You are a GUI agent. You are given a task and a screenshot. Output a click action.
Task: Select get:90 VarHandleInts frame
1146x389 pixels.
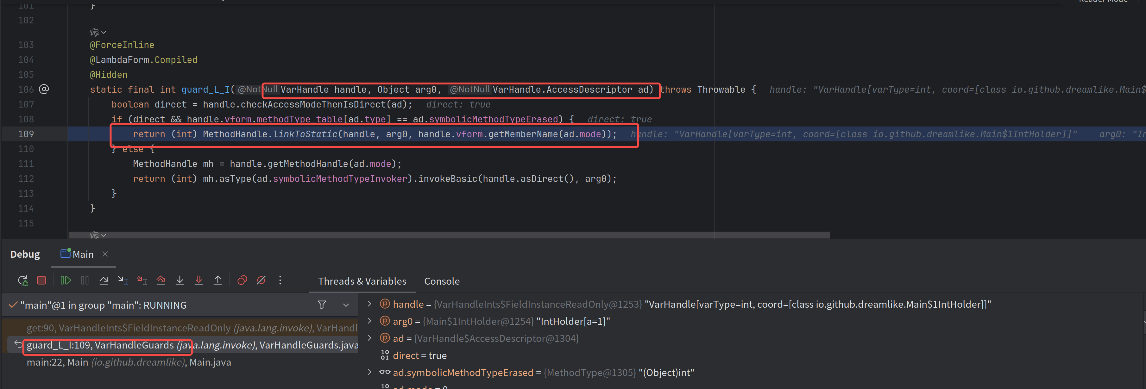click(x=192, y=328)
